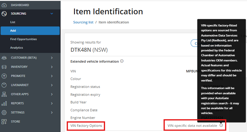Click the Customer (Beta) people icon
This screenshot has height=132, width=247.
pos(4,57)
